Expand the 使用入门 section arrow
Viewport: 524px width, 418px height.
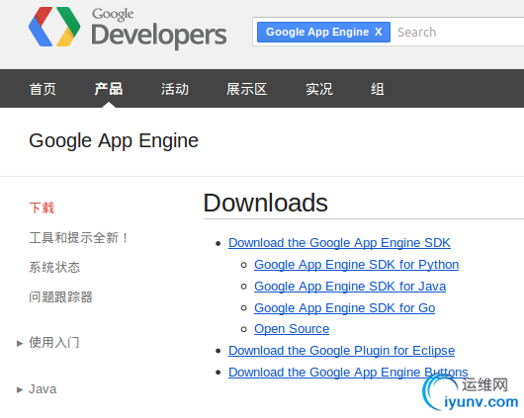tap(20, 343)
